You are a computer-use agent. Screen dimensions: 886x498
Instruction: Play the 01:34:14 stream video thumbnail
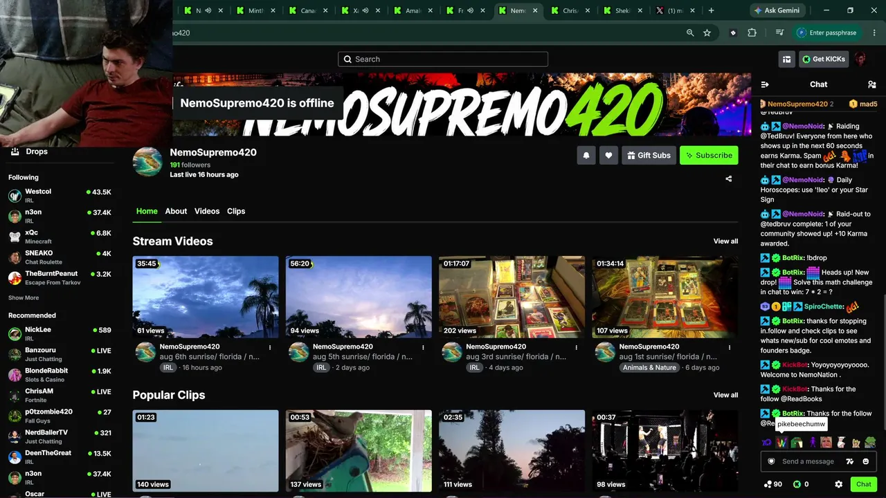(664, 297)
